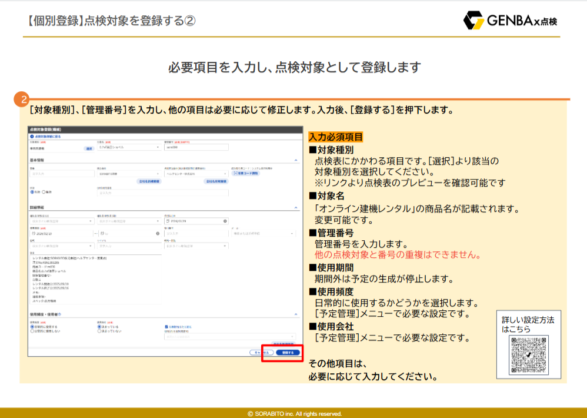Viewport: 587px width, 418px height.
Task: Click the QR code for detailed setup instructions
Action: (529, 356)
